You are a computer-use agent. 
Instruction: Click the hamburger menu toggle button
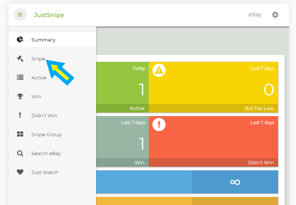(20, 15)
